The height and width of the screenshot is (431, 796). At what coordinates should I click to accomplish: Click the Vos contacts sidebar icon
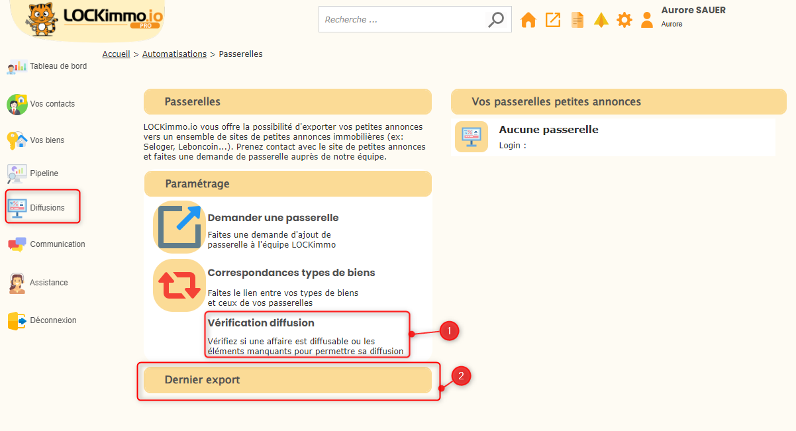pos(17,104)
